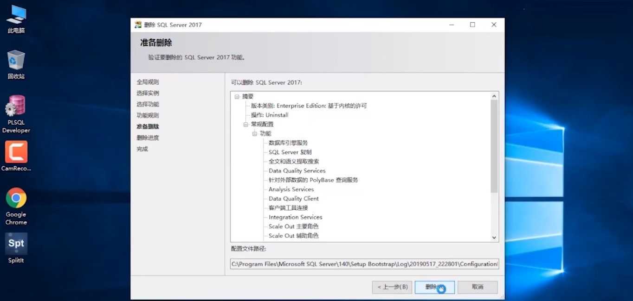The width and height of the screenshot is (633, 301).
Task: Launch the SplitIt desktop icon
Action: click(x=16, y=248)
